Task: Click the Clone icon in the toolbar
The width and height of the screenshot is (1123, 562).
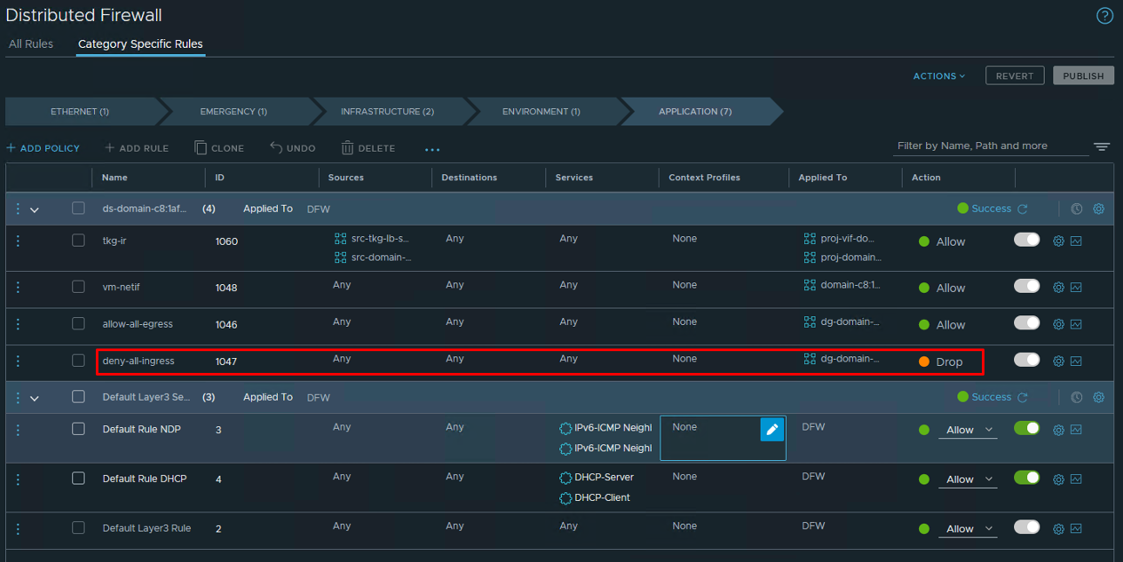Action: (219, 147)
